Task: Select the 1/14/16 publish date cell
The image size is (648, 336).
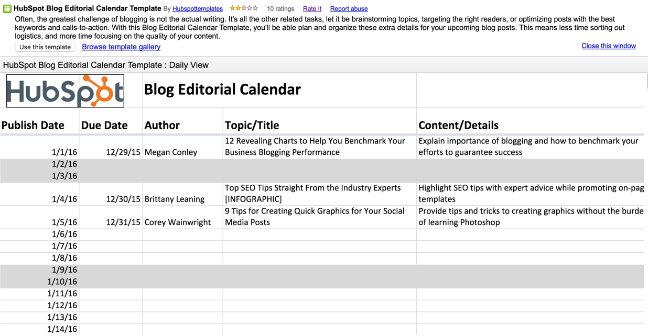Action: coord(62,329)
